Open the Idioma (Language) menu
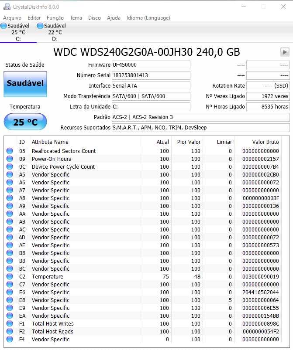 pos(148,18)
